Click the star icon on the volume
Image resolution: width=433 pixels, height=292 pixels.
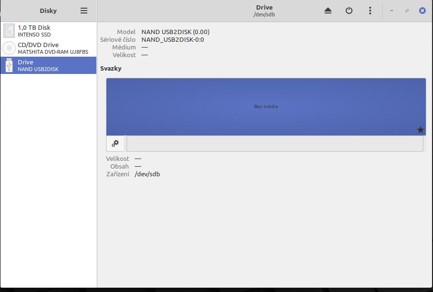pos(421,130)
